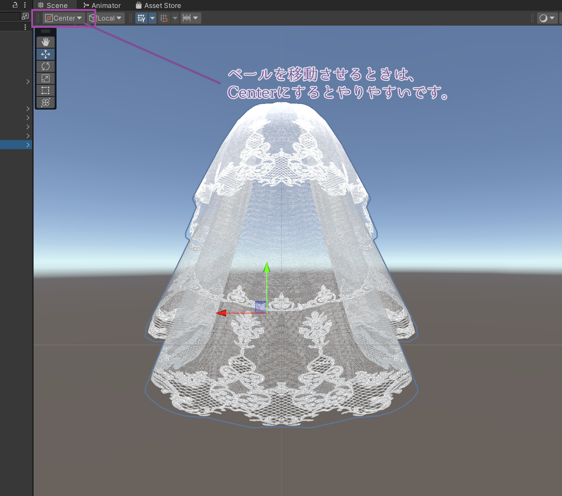Viewport: 562px width, 496px height.
Task: Activate the Move tool
Action: [45, 54]
